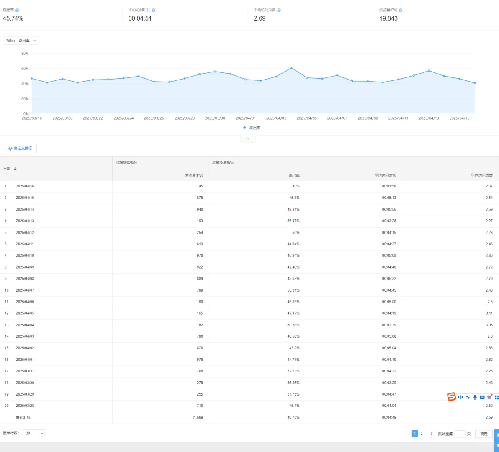Screen dimensions: 499x452
Task: Click bounce rate value 56.47%
Action: pyautogui.click(x=293, y=221)
